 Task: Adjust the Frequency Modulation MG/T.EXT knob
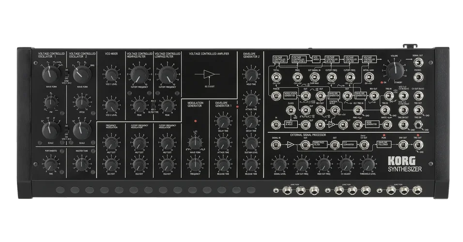point(111,143)
